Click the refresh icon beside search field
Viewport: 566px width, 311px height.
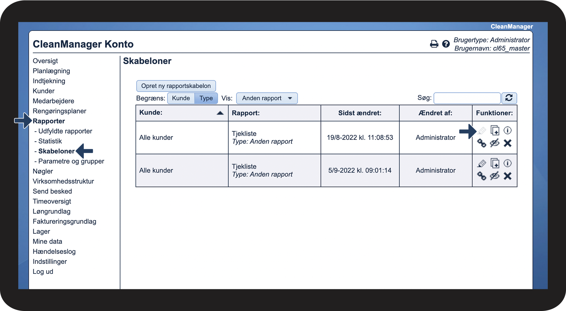pyautogui.click(x=509, y=98)
